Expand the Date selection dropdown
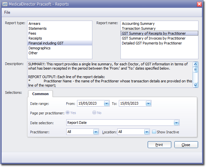 176,123
